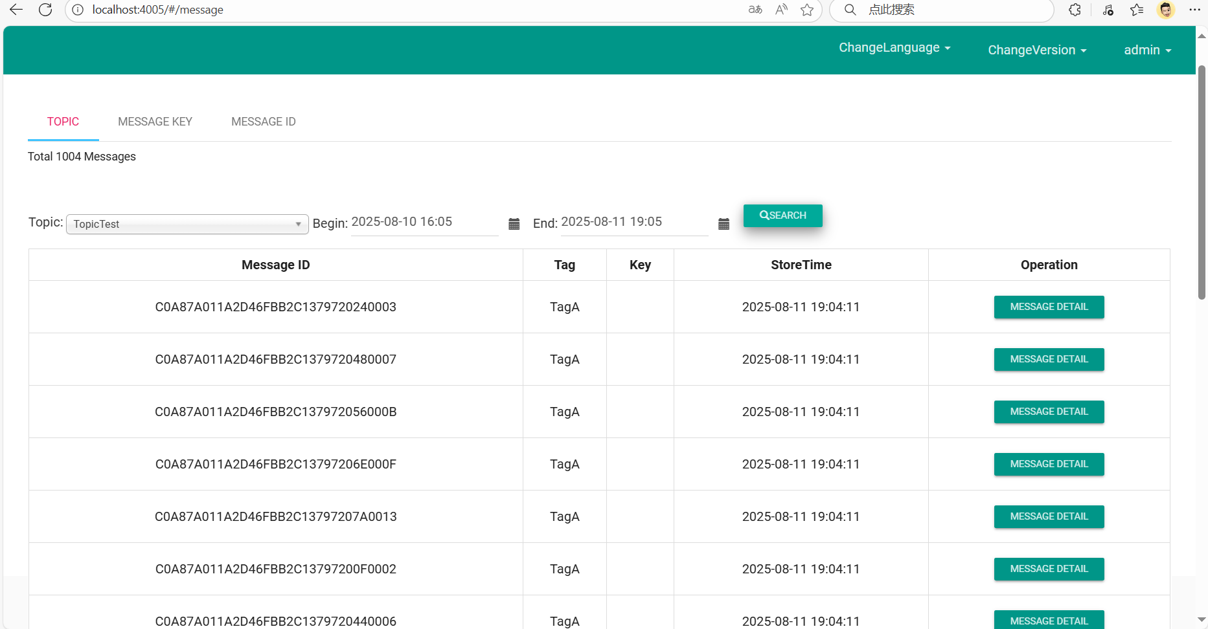Open browser extensions puzzle icon

click(x=1075, y=10)
